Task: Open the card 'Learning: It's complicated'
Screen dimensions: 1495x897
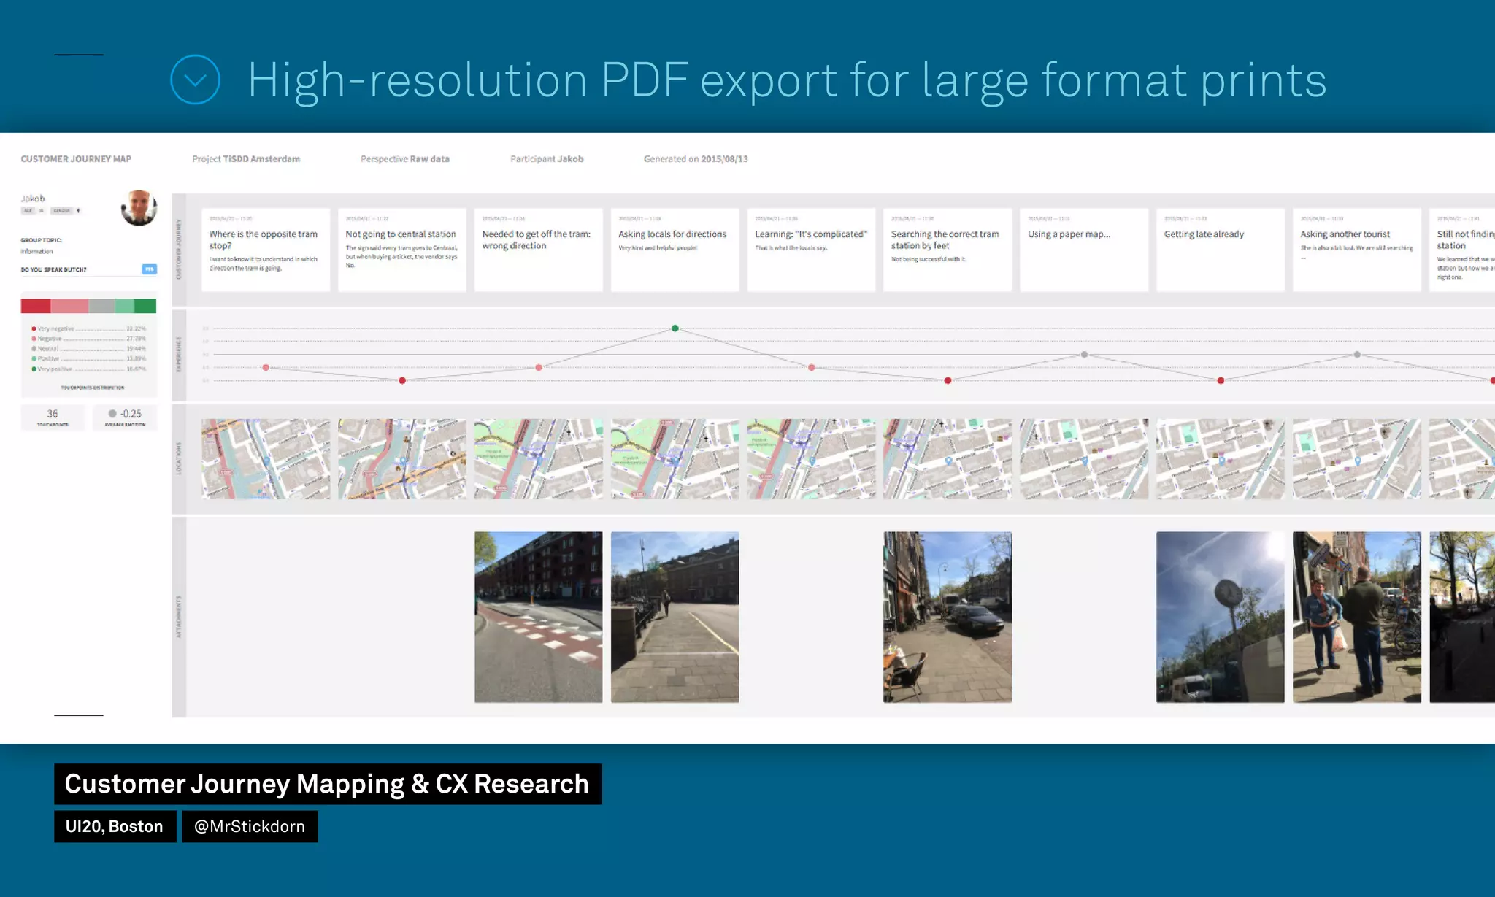Action: tap(811, 250)
